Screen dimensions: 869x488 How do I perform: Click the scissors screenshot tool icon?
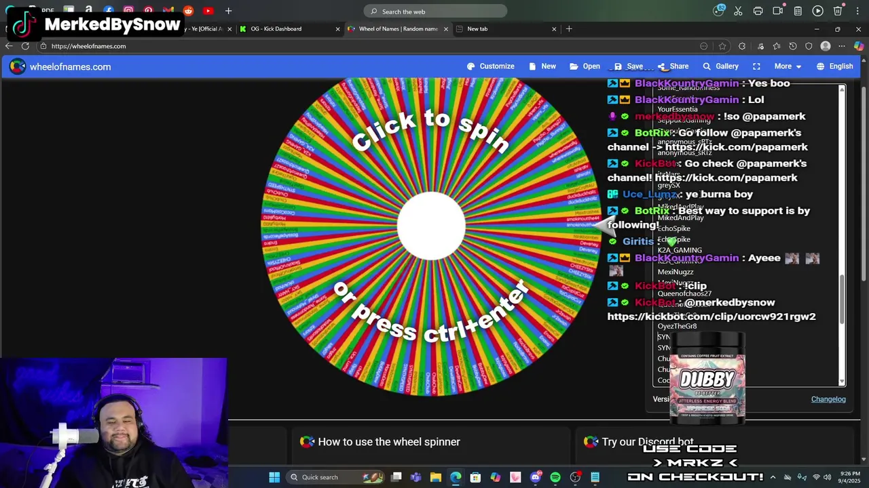pos(738,11)
